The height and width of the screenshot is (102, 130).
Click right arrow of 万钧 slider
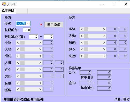point(40,76)
